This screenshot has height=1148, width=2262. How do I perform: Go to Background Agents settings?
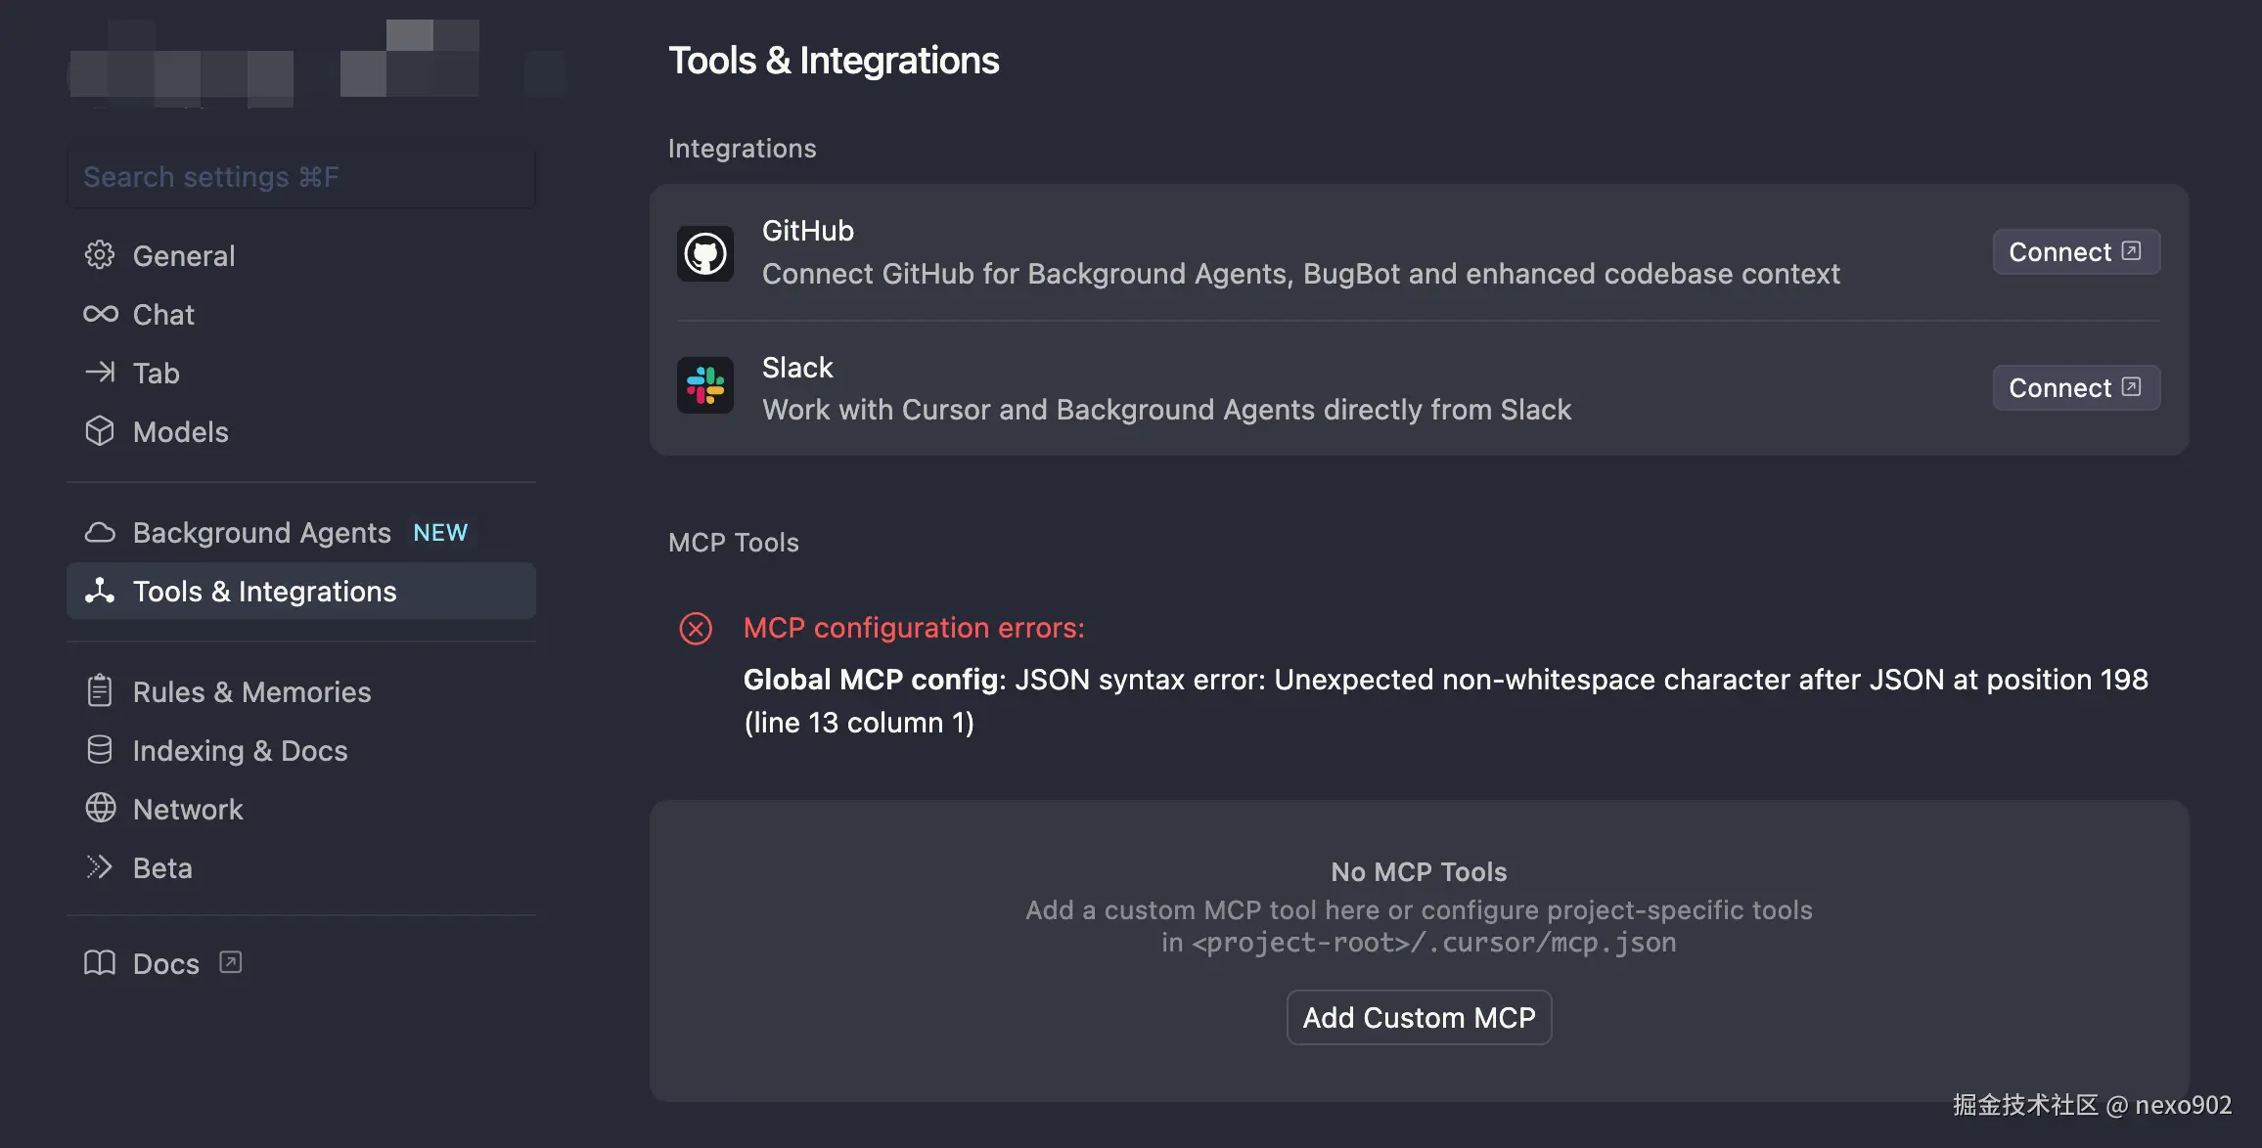[x=262, y=533]
